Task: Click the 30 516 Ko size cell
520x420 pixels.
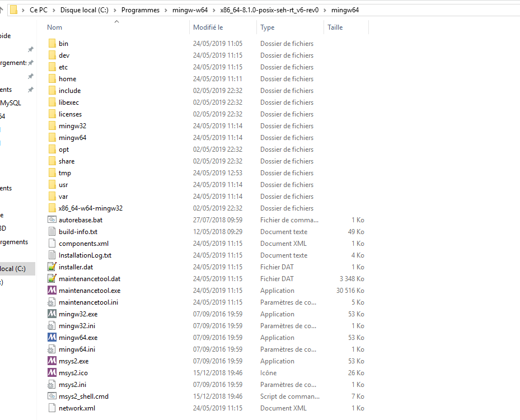Action: (350, 291)
